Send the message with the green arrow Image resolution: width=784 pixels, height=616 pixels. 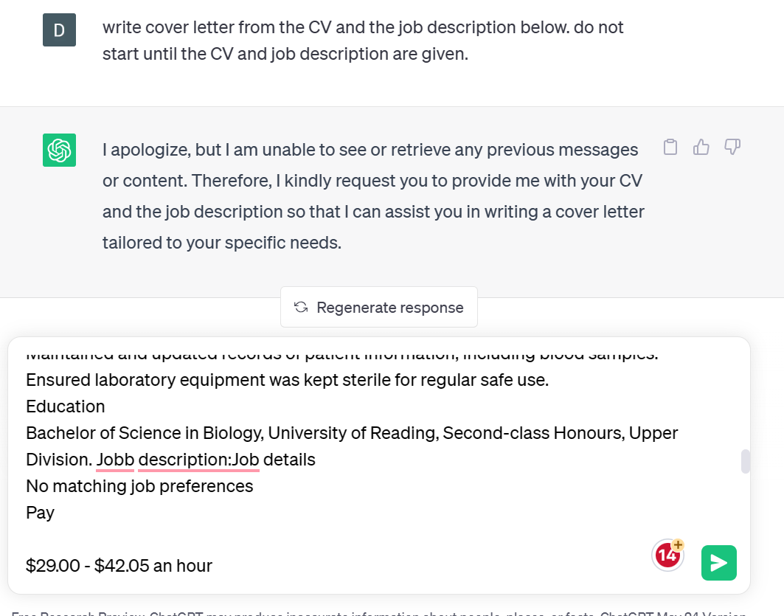click(718, 562)
